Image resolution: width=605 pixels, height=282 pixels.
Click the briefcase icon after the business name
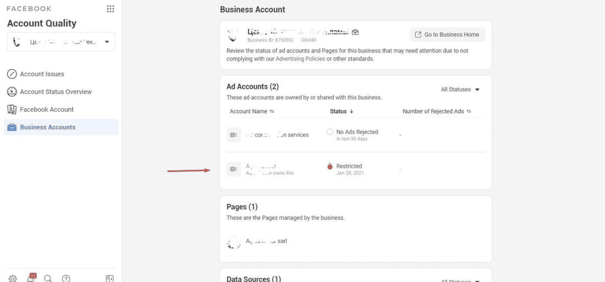[x=355, y=32]
